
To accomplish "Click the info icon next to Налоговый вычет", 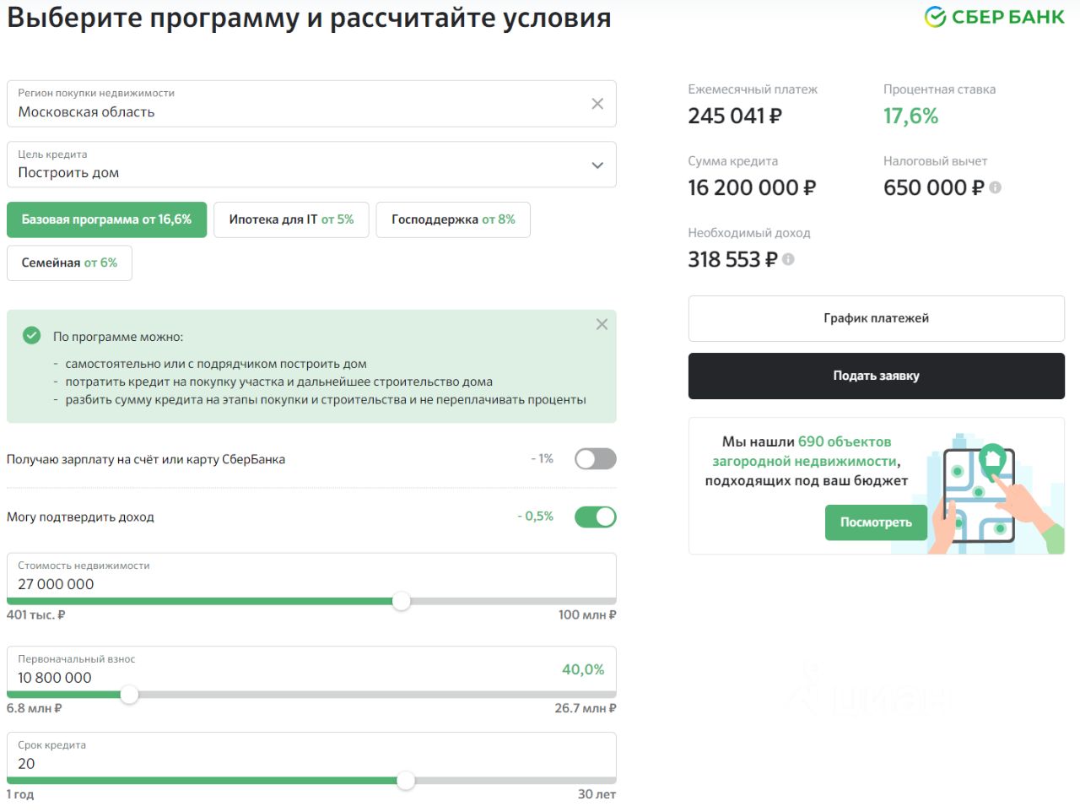I will (x=995, y=187).
